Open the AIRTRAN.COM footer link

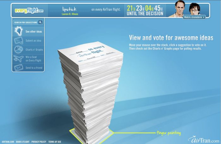[8, 142]
